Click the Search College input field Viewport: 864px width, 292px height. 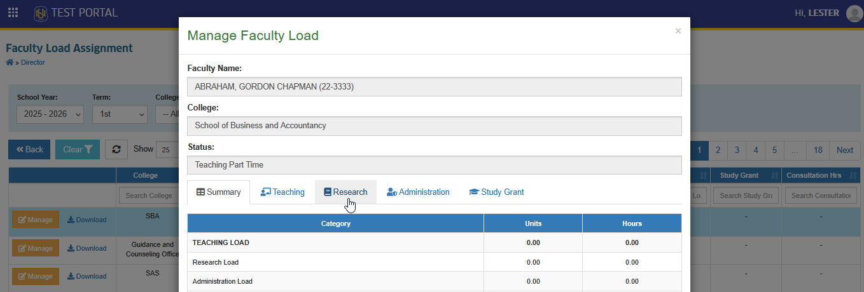click(x=149, y=196)
